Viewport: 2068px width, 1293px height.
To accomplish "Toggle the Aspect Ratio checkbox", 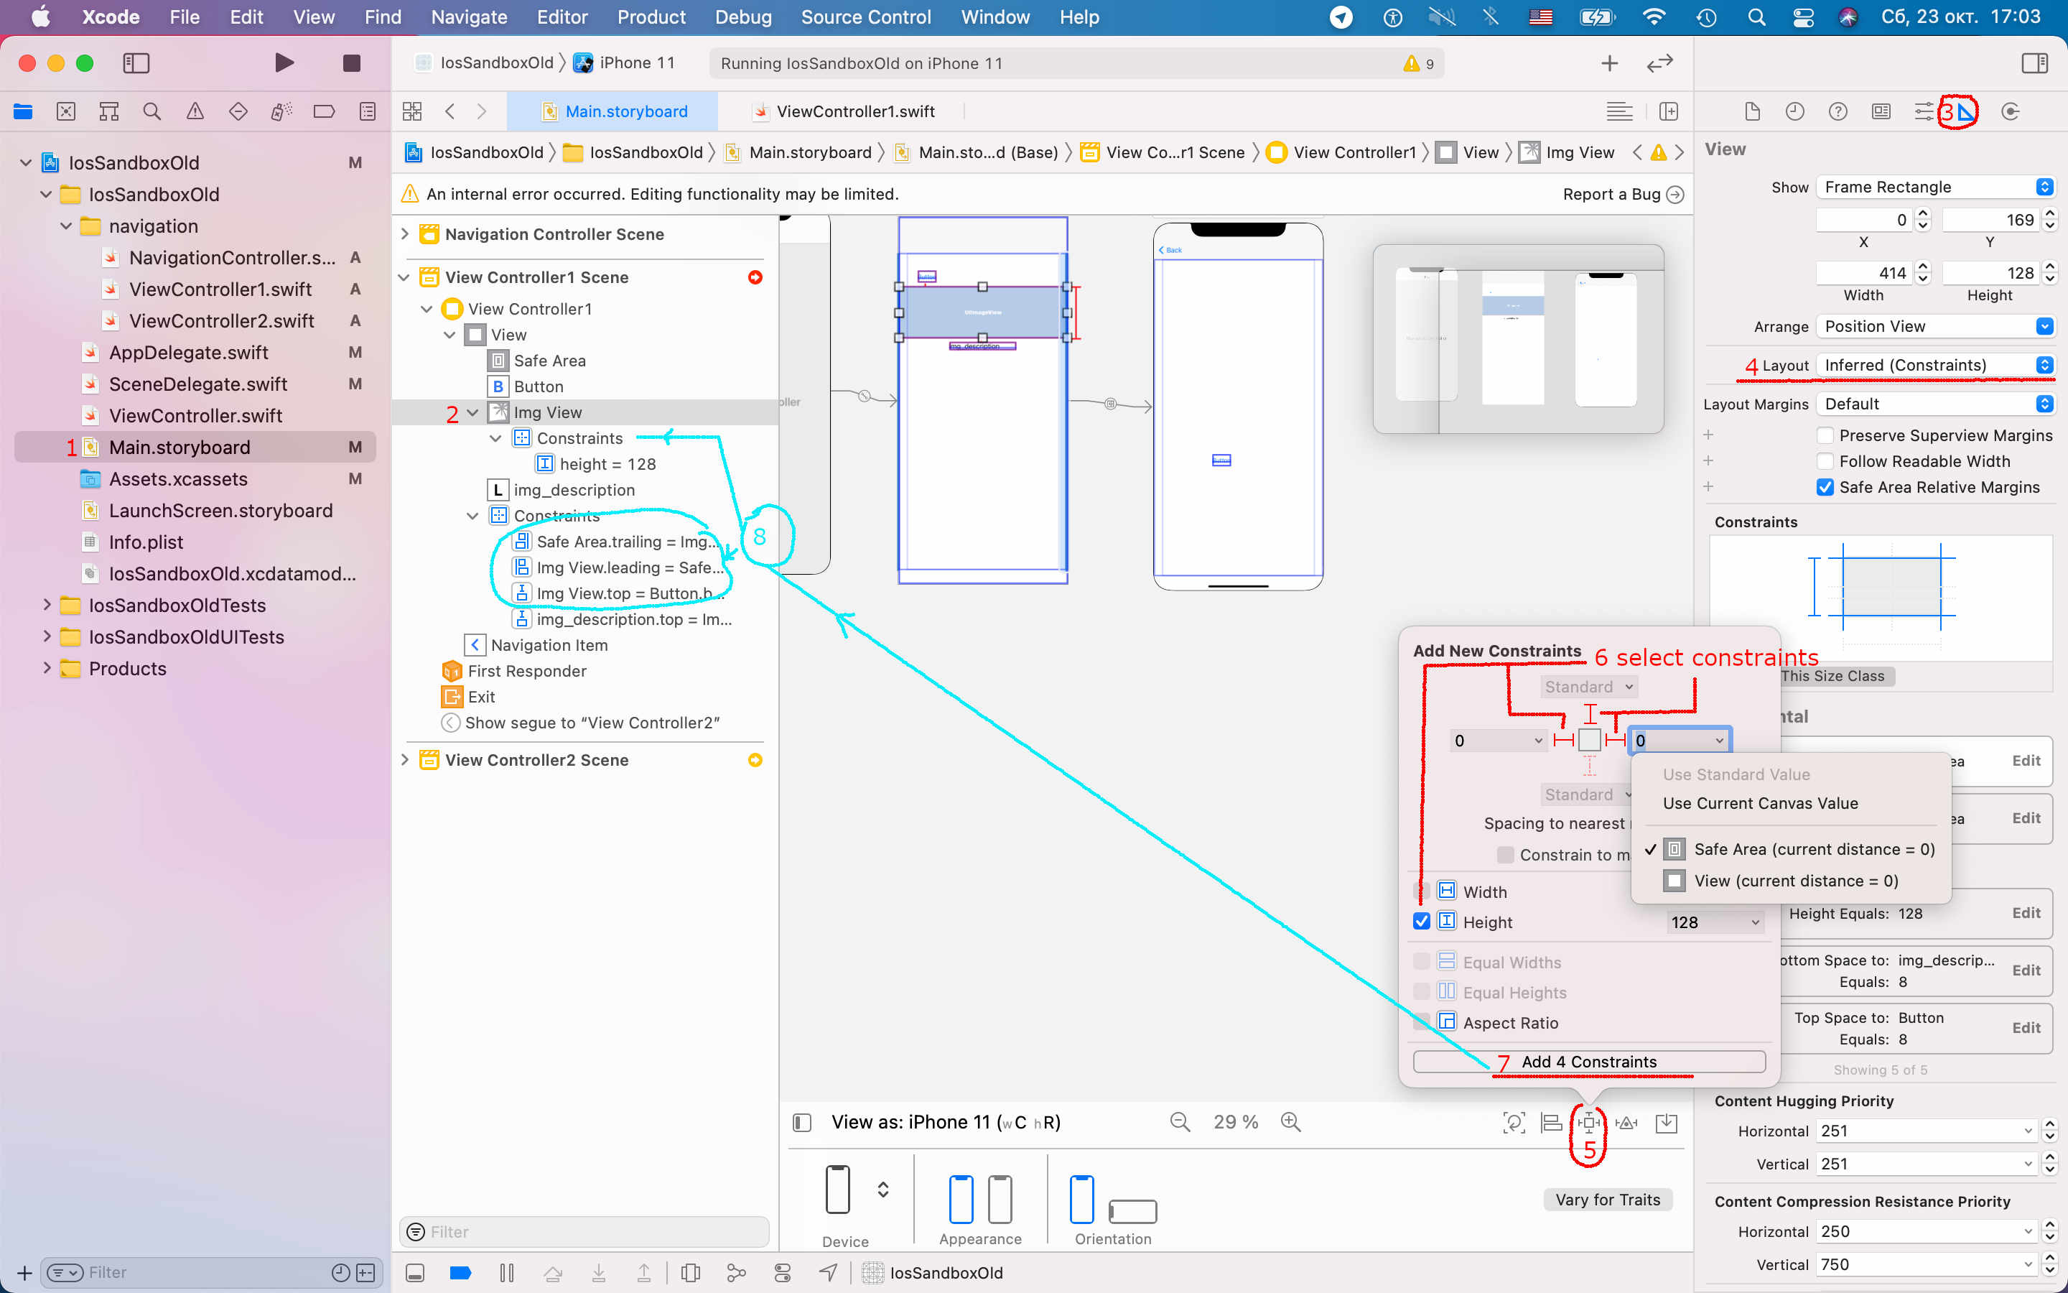I will (x=1422, y=1022).
